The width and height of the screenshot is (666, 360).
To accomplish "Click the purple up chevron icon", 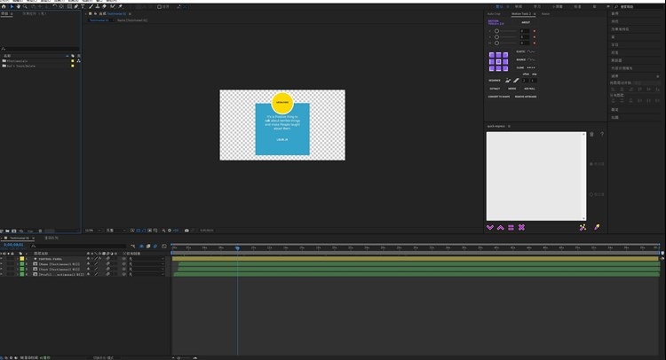I will pos(500,228).
